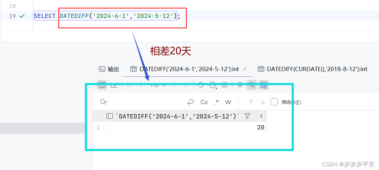Place cursor on SELECT keyword
The width and height of the screenshot is (379, 170).
coord(45,16)
